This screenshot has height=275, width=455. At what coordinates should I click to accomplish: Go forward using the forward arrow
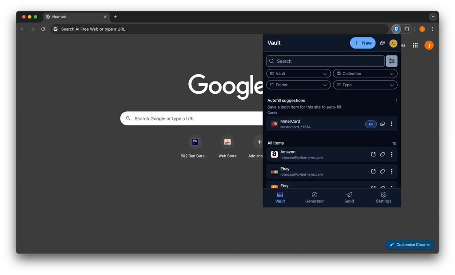[x=33, y=29]
